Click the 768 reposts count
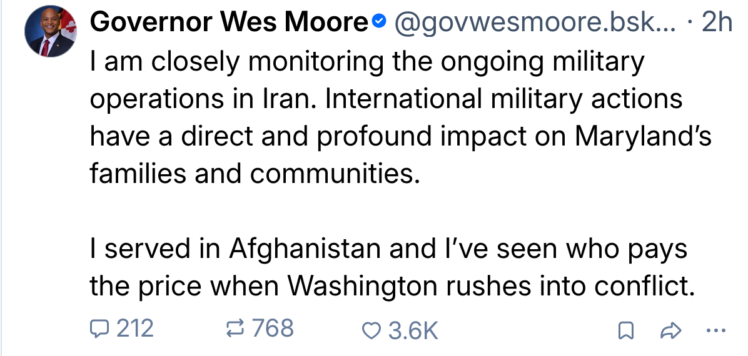 click(273, 329)
